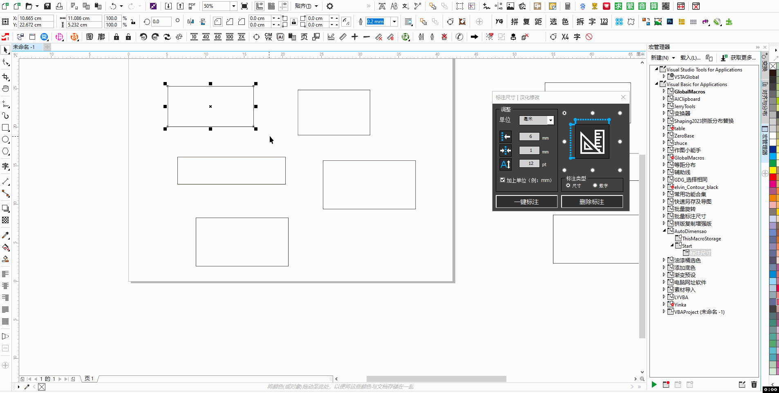
Task: Click the Print icon in top toolbar
Action: pos(59,6)
